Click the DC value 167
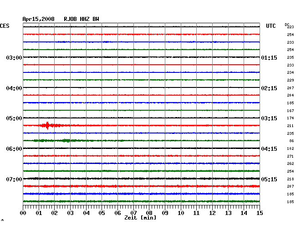 (291, 111)
